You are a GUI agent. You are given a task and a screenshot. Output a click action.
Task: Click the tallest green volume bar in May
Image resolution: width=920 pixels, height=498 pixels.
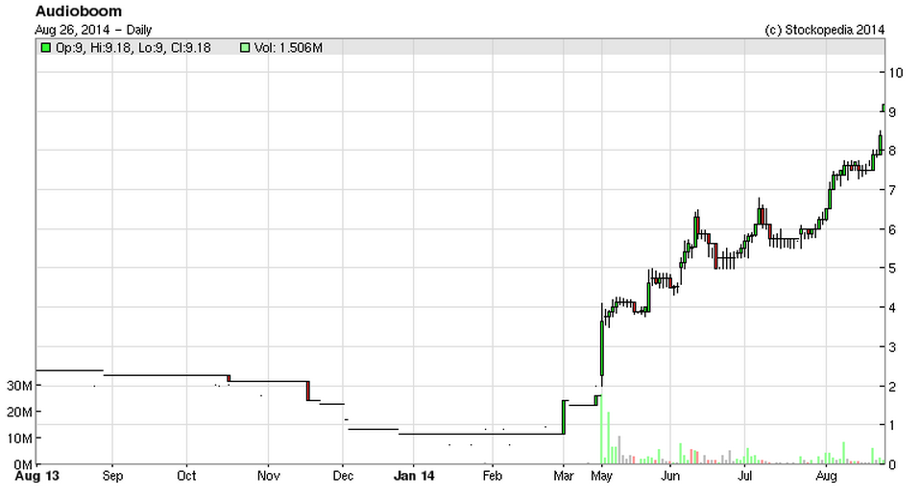pos(602,430)
